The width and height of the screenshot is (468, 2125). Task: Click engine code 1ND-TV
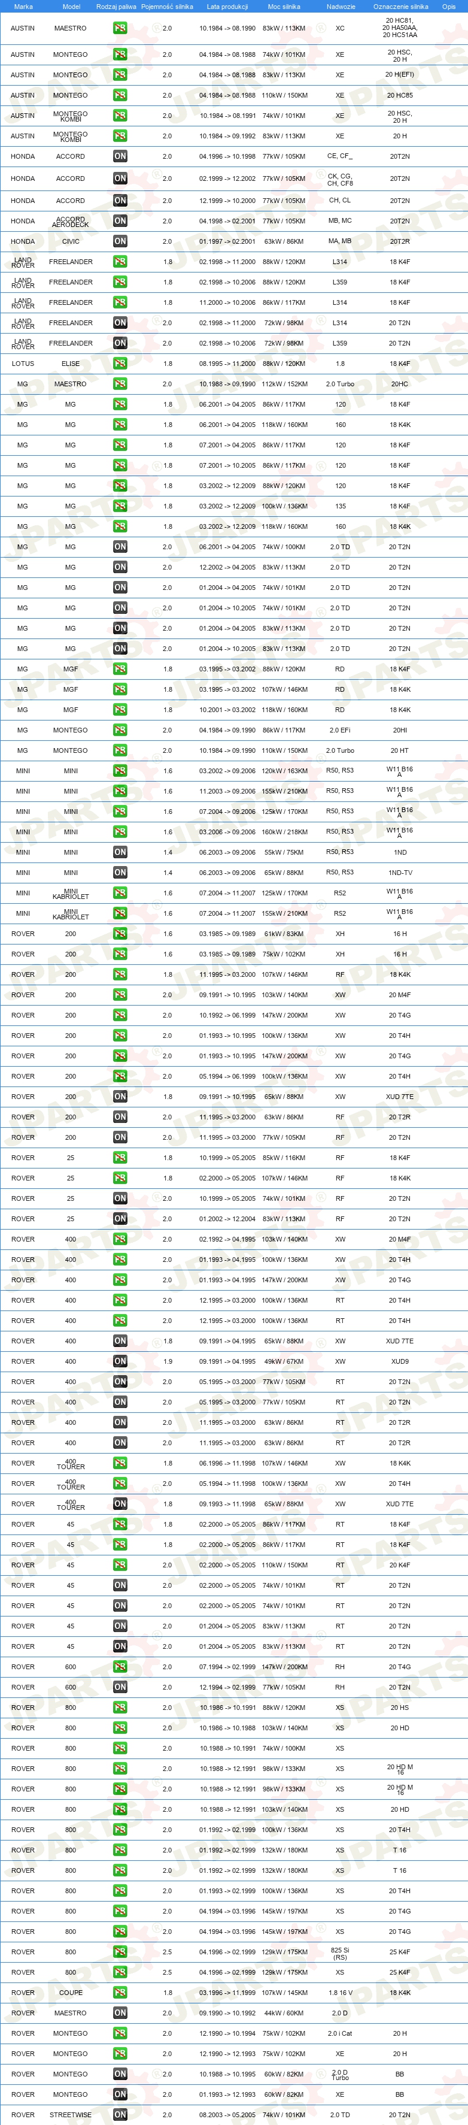(400, 873)
